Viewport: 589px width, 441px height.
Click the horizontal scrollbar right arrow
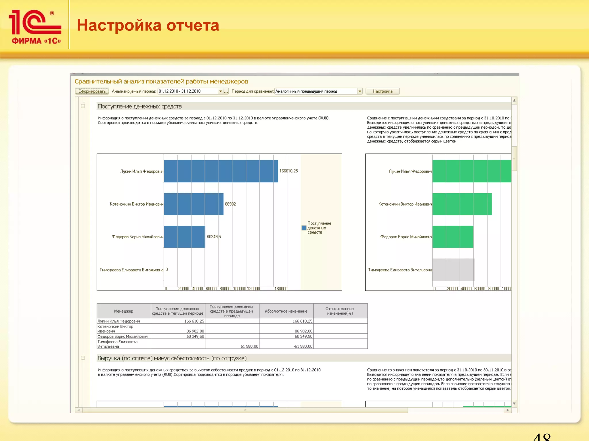(508, 410)
